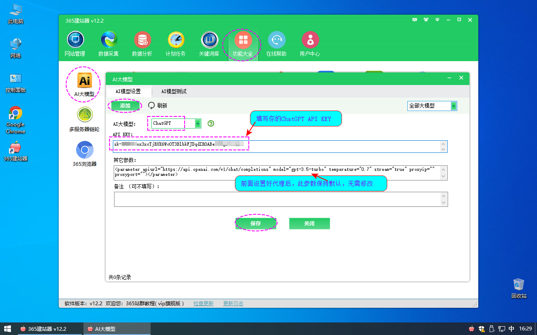Click the apple tray icon
537x335 pixels.
click(472, 329)
